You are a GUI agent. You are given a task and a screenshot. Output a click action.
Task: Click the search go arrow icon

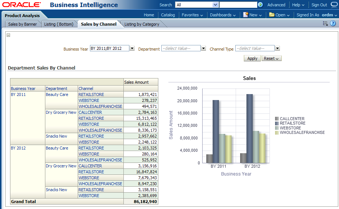click(x=260, y=5)
